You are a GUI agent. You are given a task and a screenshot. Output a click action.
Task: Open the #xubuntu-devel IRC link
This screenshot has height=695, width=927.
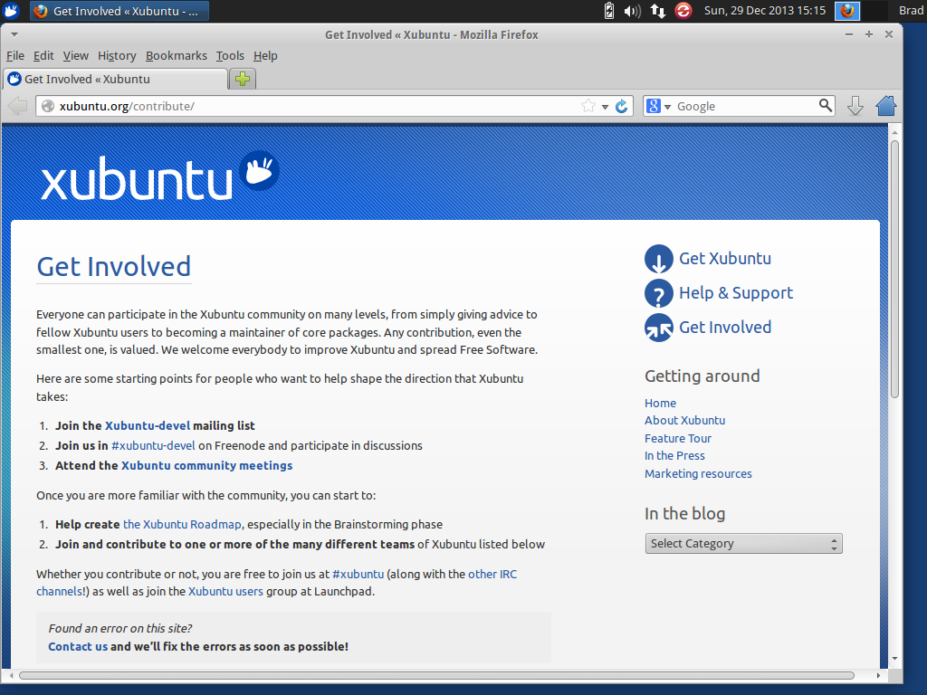(153, 445)
